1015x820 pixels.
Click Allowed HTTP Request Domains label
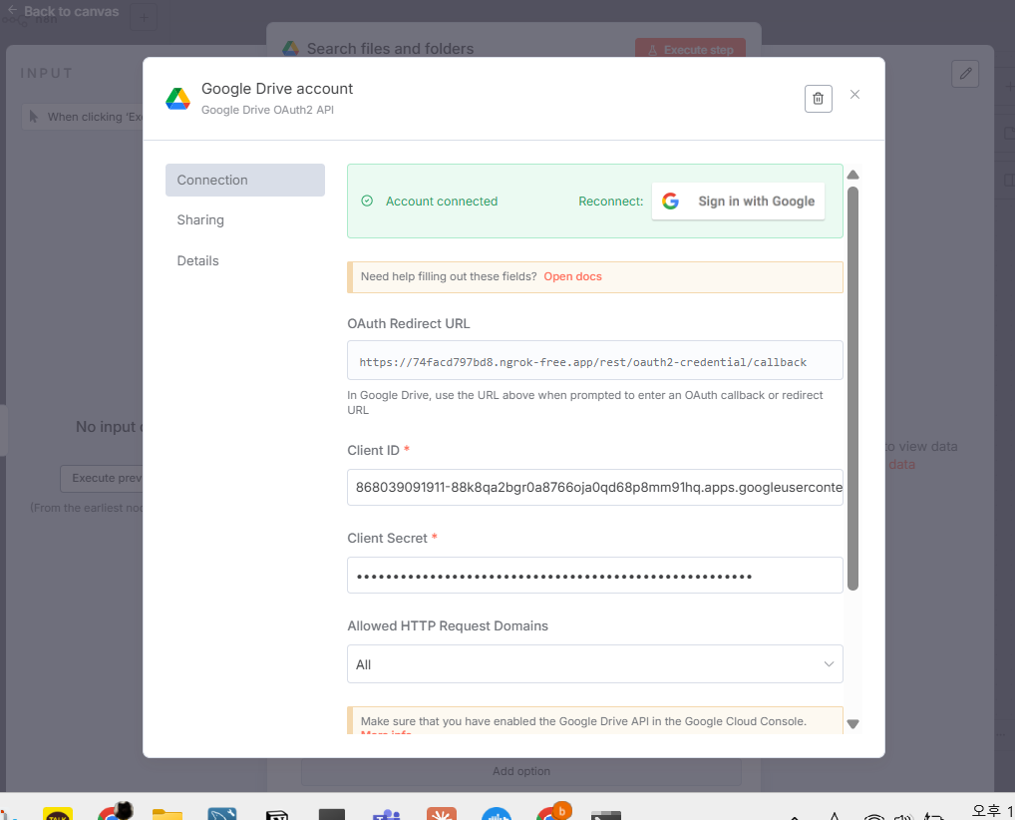448,625
